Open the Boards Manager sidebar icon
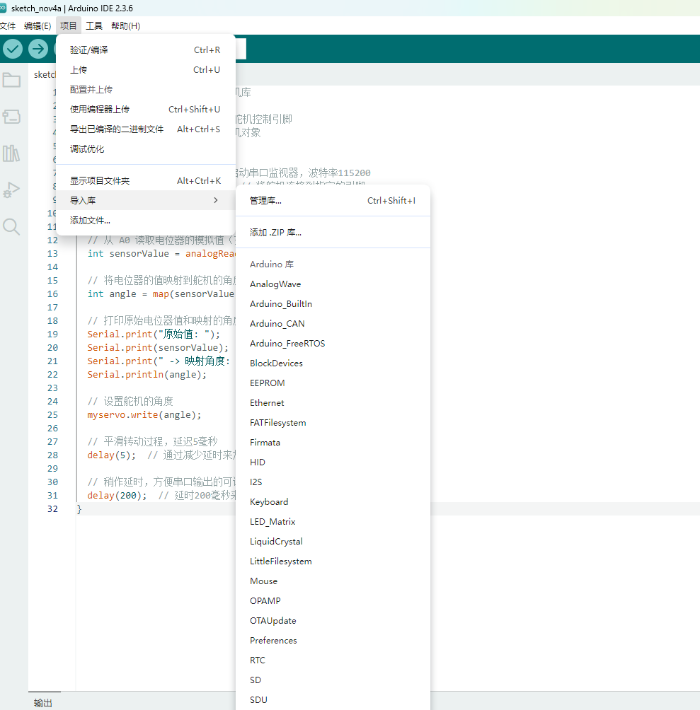The height and width of the screenshot is (710, 700). point(11,117)
